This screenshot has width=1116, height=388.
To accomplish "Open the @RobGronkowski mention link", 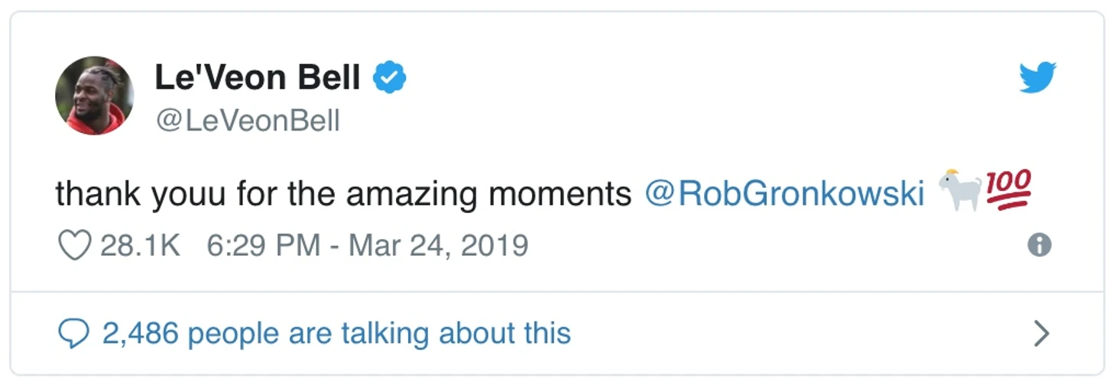I will pos(784,194).
